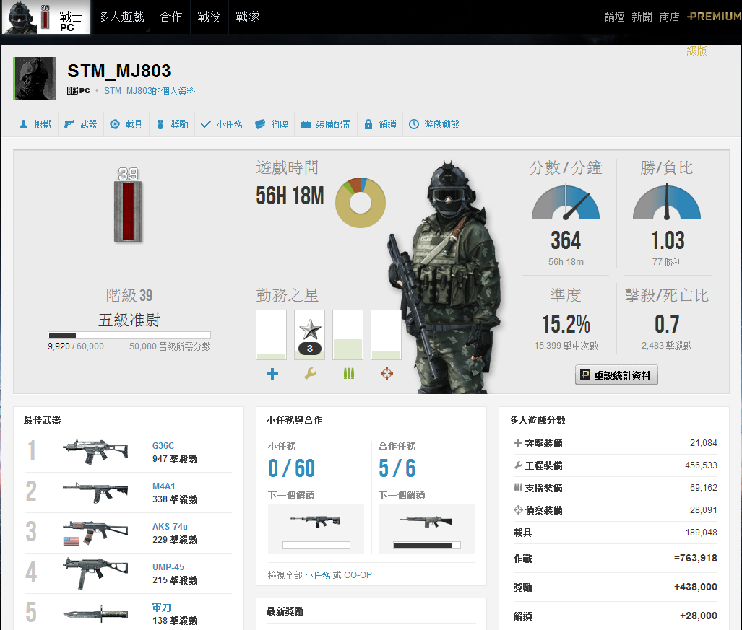Viewport: 742px width, 630px height.
Task: Click the 突擊裝備 score row
Action: click(615, 443)
